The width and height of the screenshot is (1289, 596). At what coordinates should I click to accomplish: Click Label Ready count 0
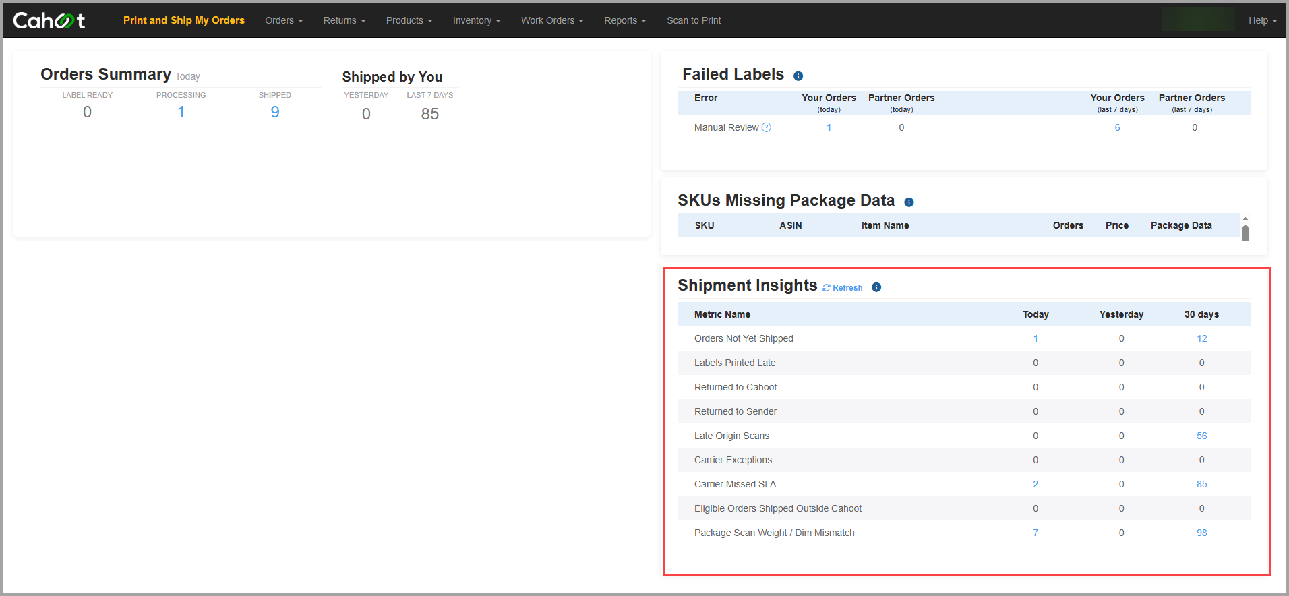click(87, 112)
